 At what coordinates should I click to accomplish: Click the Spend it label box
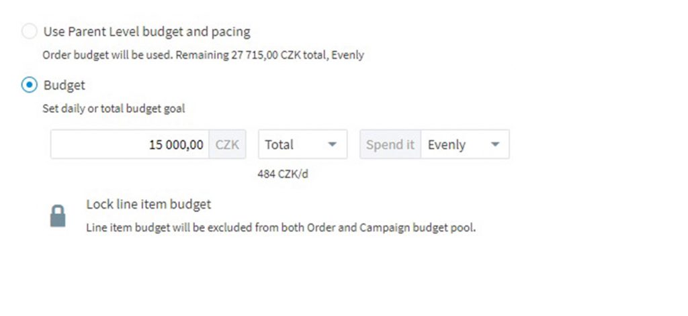click(390, 144)
